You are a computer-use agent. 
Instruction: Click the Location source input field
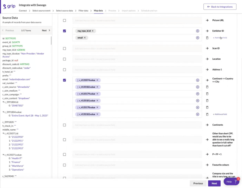coord(137,59)
